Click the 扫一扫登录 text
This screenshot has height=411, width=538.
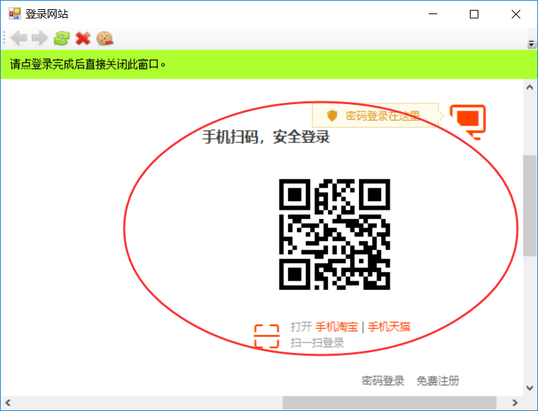coord(317,343)
